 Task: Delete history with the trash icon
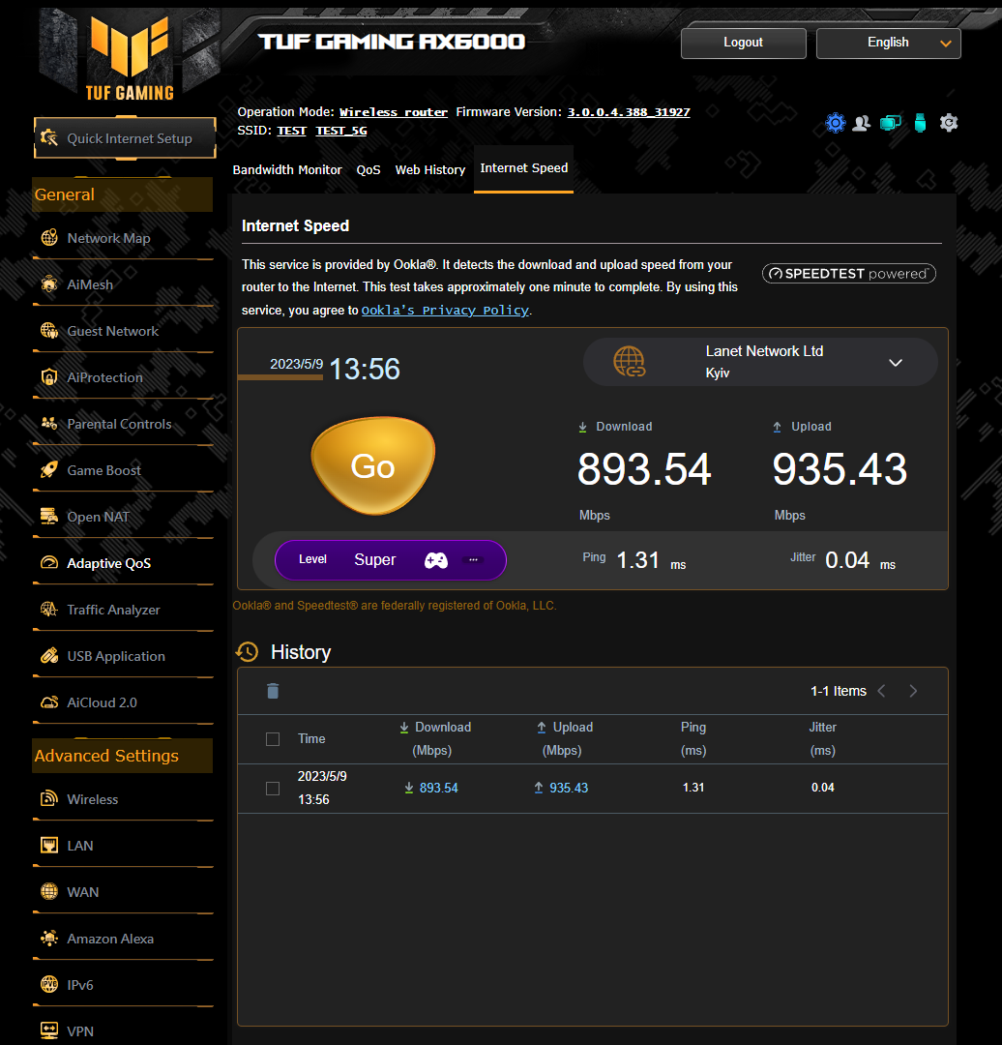273,691
